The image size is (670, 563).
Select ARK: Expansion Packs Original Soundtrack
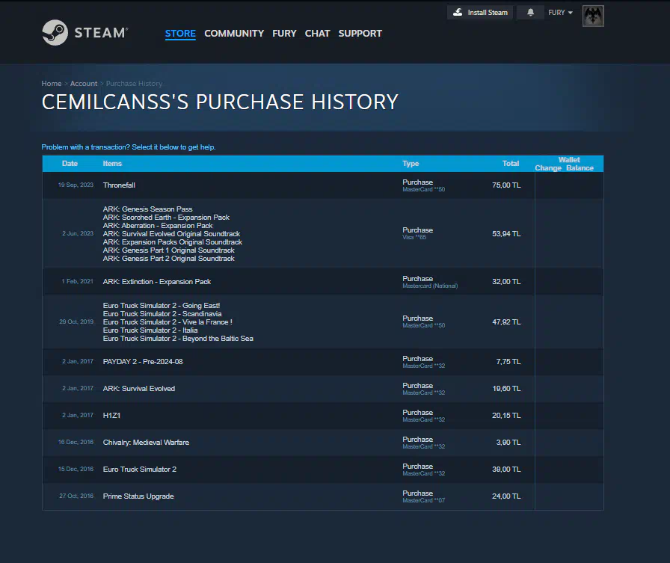point(173,241)
